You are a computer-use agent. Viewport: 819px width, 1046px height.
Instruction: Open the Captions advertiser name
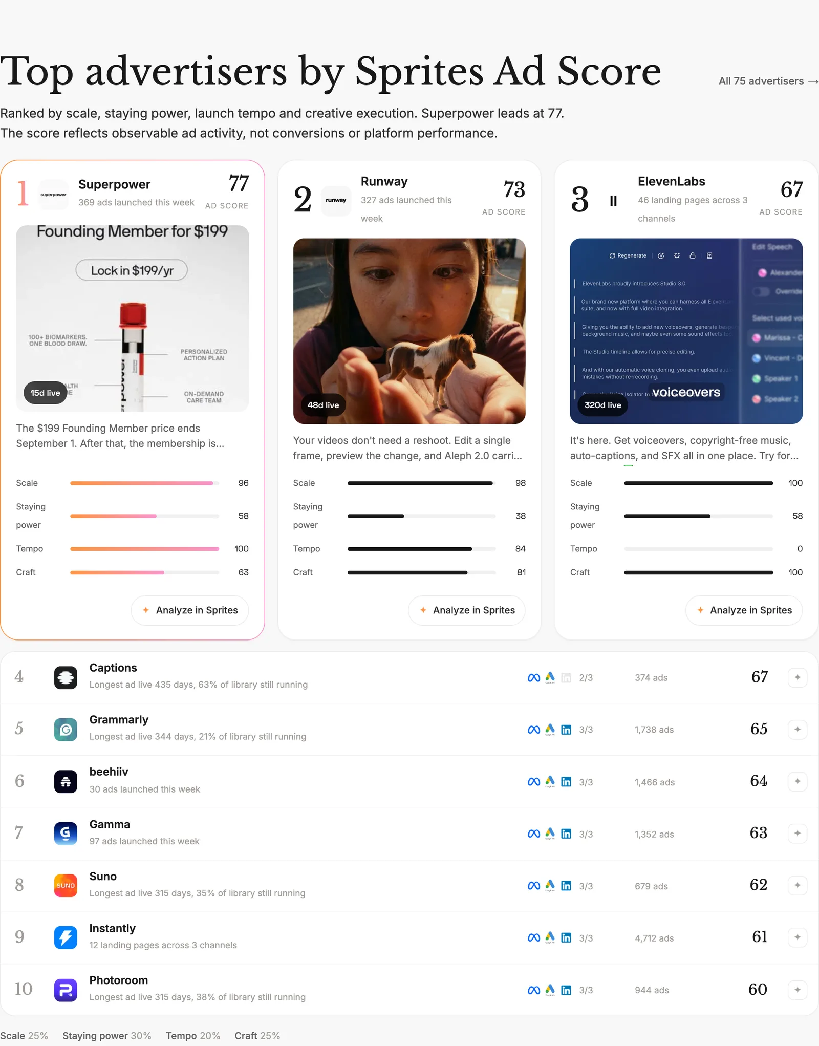[113, 668]
